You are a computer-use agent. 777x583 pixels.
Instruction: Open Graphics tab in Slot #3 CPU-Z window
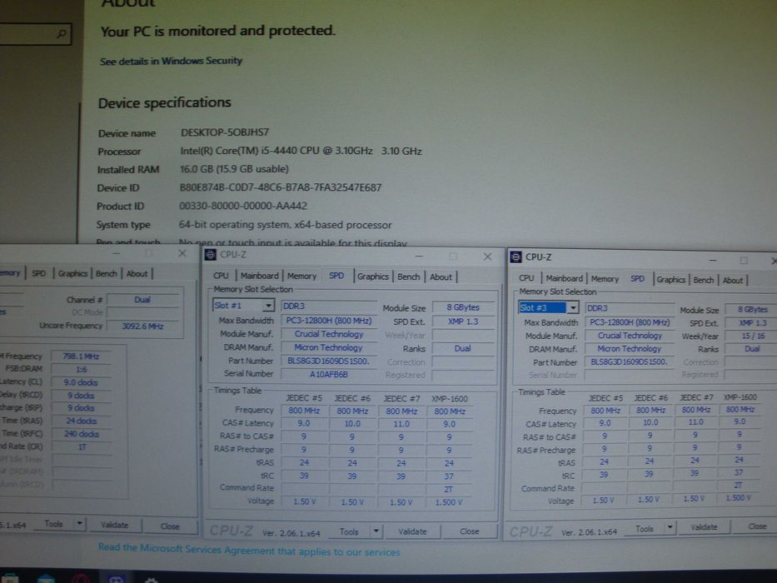[x=671, y=280]
